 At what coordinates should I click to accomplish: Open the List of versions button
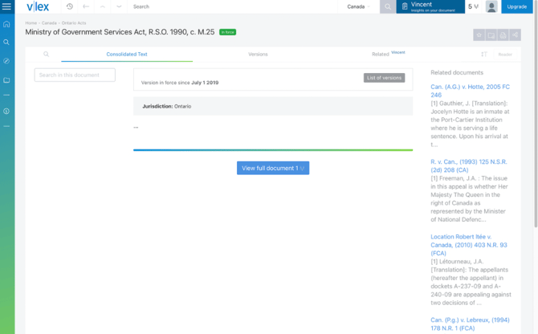tap(384, 78)
